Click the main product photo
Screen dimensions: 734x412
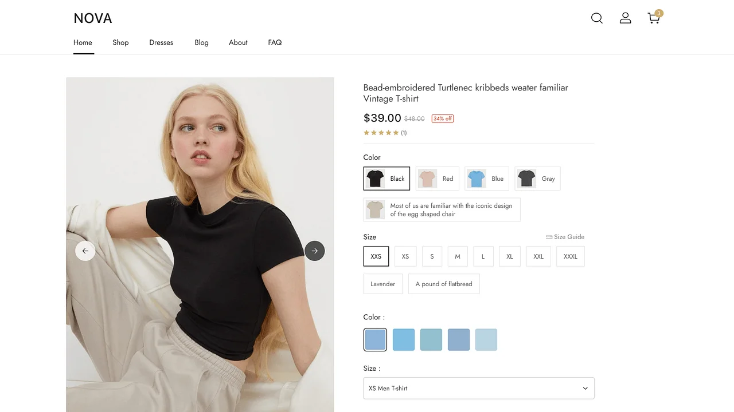(200, 172)
